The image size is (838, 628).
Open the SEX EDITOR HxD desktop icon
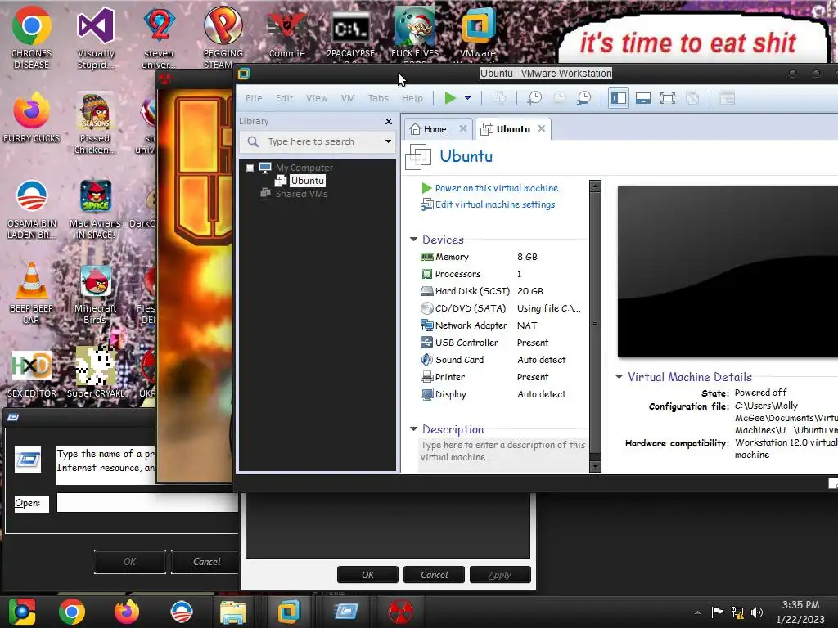(x=32, y=374)
